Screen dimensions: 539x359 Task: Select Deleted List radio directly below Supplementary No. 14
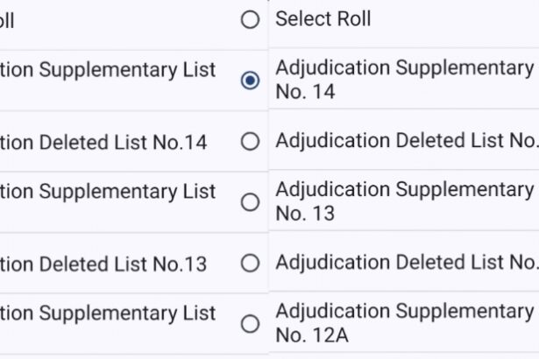250,141
